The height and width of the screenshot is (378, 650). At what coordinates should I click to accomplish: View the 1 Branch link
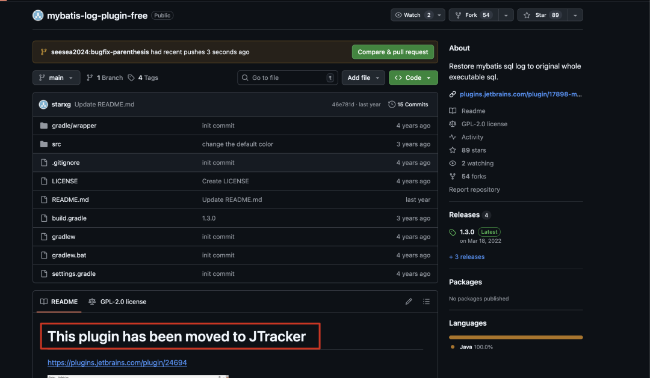coord(105,78)
